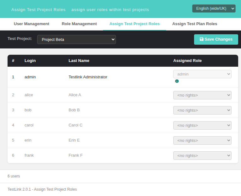
Task: Click Bob B name cell
Action: click(74, 110)
